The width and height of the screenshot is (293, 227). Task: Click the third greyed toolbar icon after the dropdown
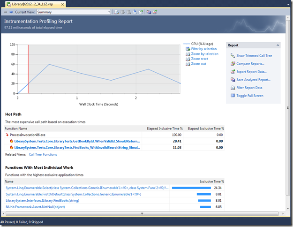tap(129, 12)
